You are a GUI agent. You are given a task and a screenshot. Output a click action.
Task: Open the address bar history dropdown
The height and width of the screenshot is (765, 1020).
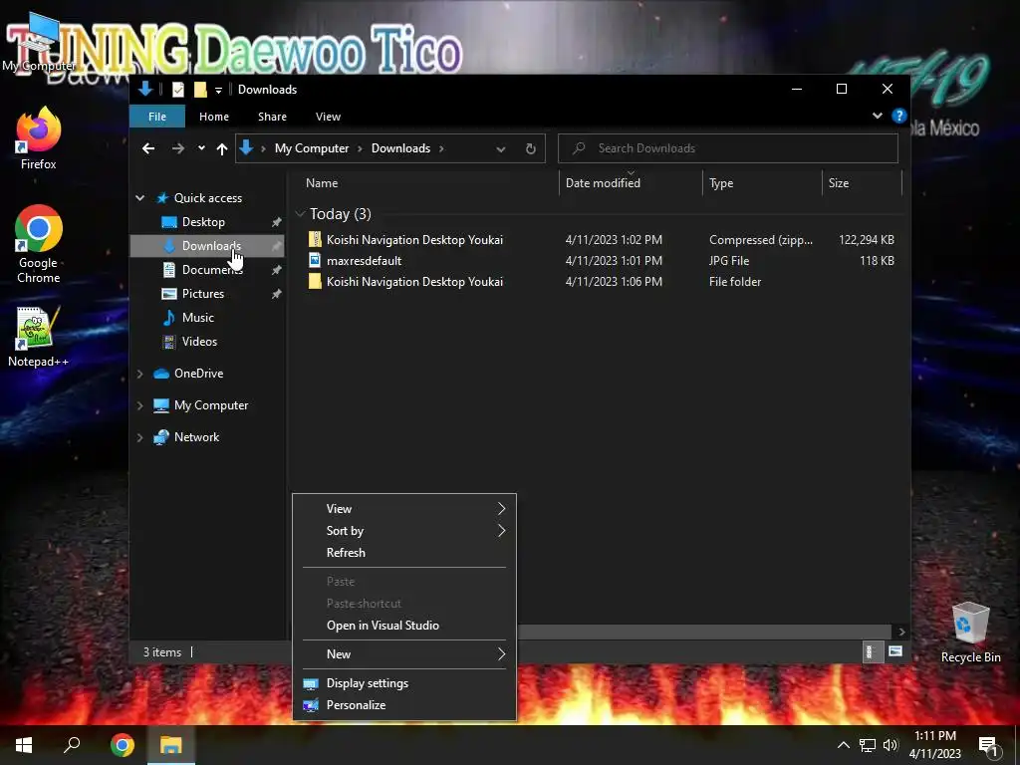501,149
